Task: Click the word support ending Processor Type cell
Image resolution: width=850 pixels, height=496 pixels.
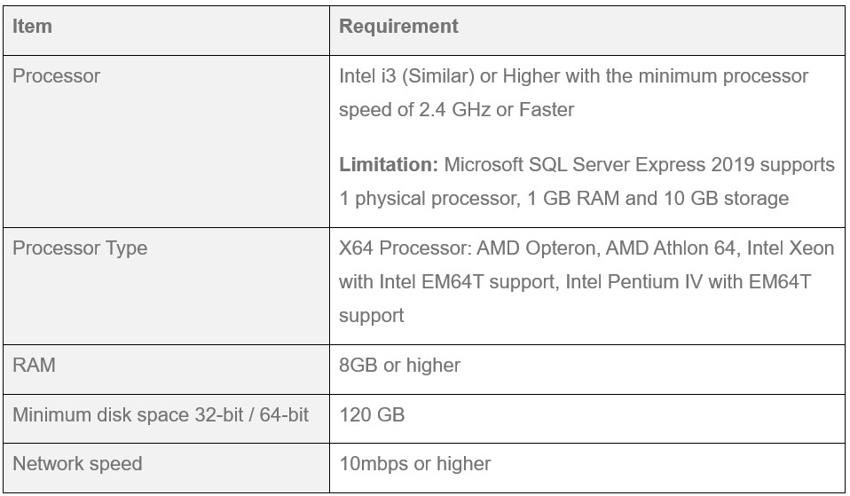Action: click(372, 316)
